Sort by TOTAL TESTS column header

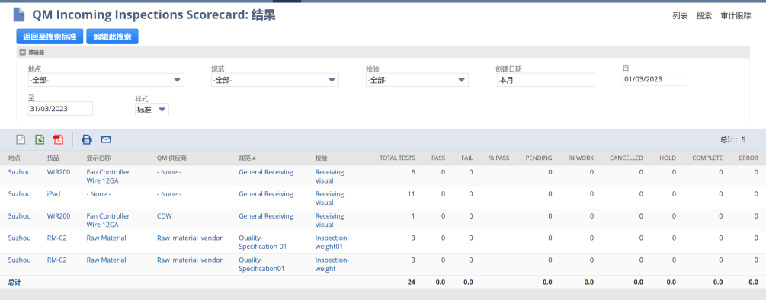[397, 158]
